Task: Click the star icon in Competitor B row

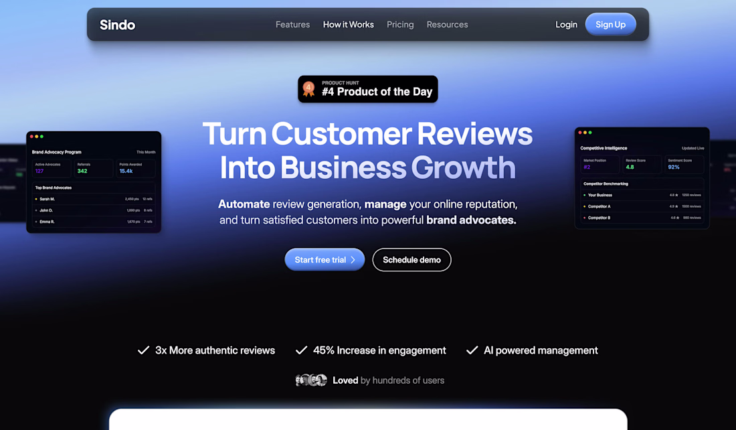Action: point(676,218)
